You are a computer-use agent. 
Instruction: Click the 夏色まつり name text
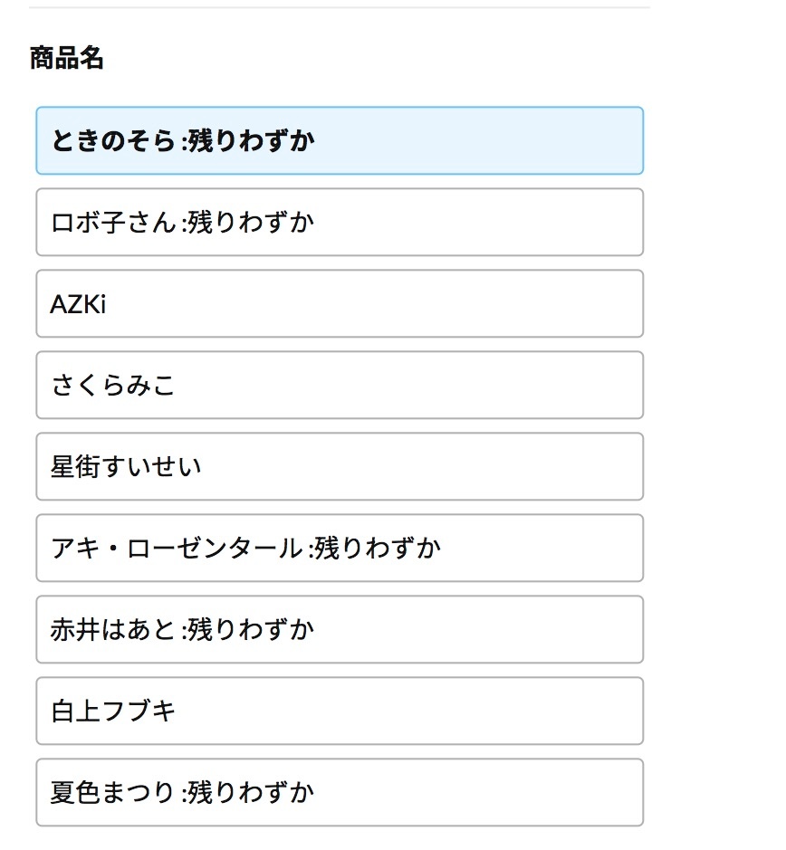tap(112, 792)
